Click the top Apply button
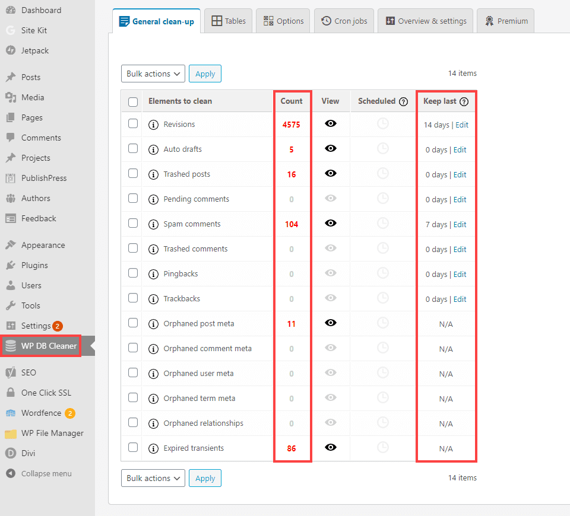Viewport: 570px width, 516px height. (205, 74)
